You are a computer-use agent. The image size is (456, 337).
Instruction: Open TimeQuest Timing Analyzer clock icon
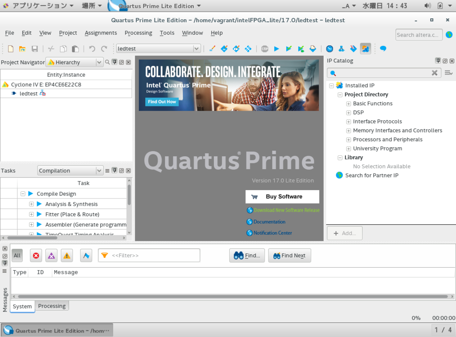(330, 49)
